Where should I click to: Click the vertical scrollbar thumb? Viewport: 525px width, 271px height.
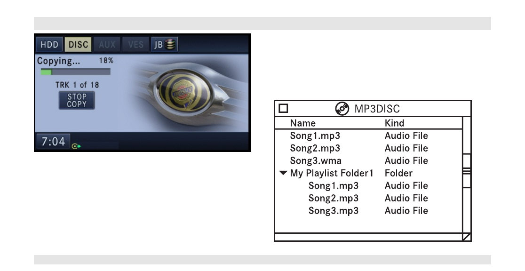click(467, 171)
